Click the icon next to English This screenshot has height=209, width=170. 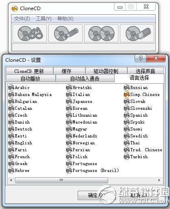click(11, 143)
